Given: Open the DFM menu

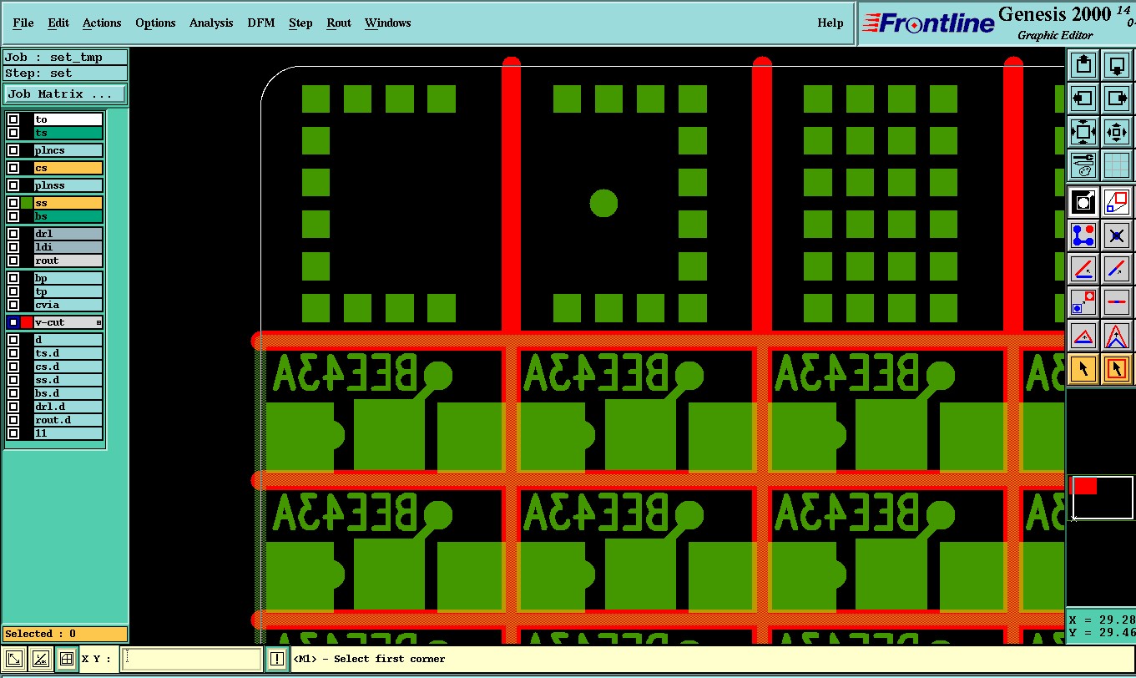Looking at the screenshot, I should point(261,23).
